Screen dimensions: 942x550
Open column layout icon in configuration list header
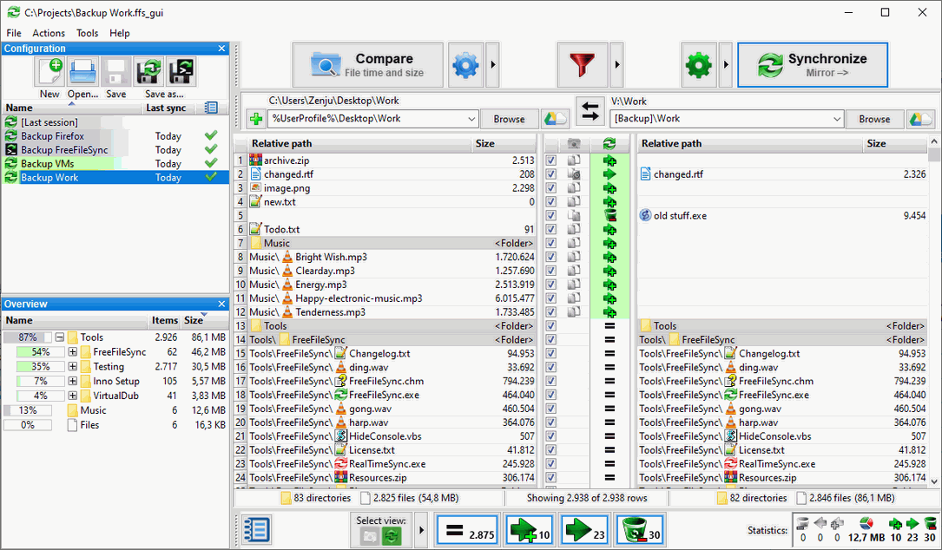(x=211, y=108)
